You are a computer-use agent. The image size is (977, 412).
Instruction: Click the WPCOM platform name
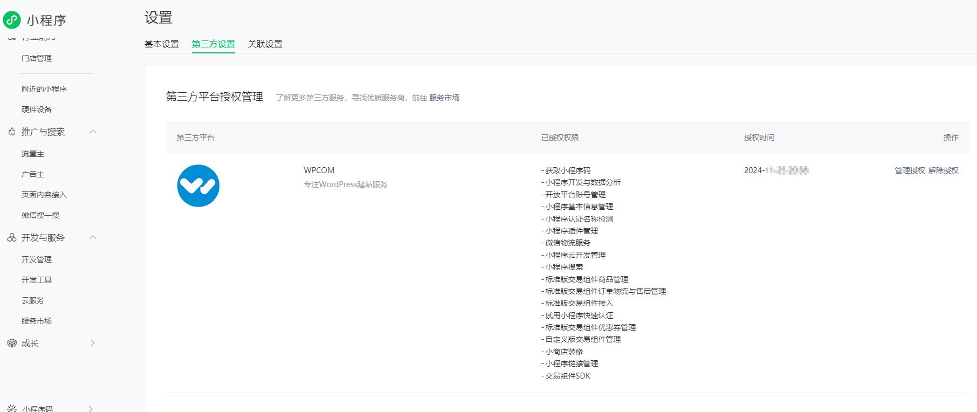(x=319, y=170)
